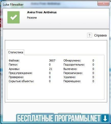This screenshot has height=124, width=111.
Task: Click the Перезаписано label
Action: 73,73
